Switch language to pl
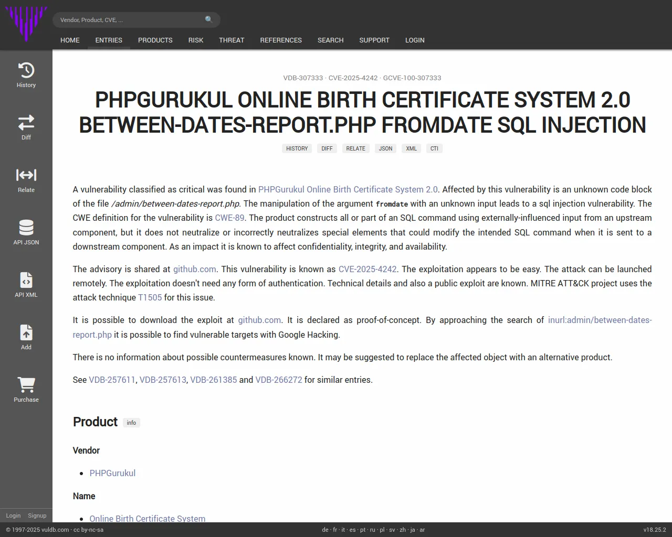 382,530
